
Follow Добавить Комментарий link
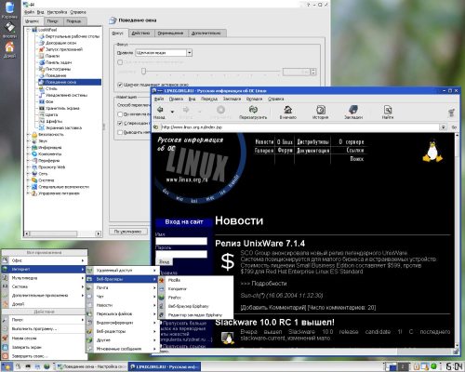click(x=273, y=308)
